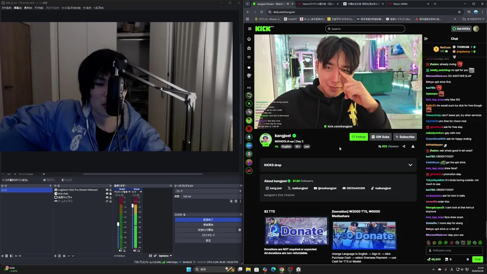Bookmark this page with star icon
This screenshot has height=274, width=487.
pyautogui.click(x=459, y=12)
